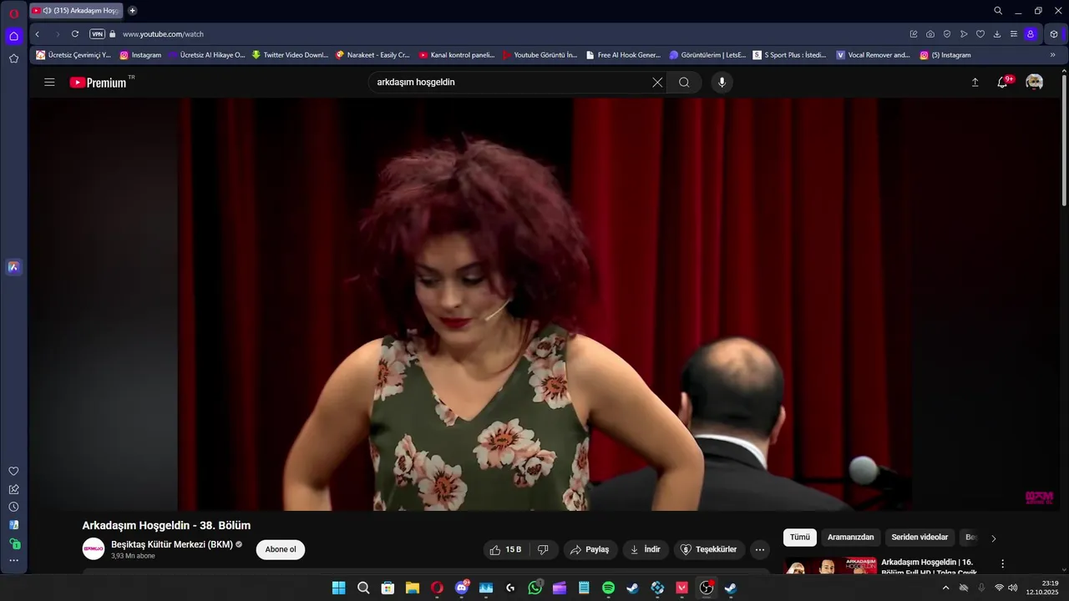The image size is (1069, 601).
Task: Take a snapshot with camera icon in address bar
Action: point(930,34)
